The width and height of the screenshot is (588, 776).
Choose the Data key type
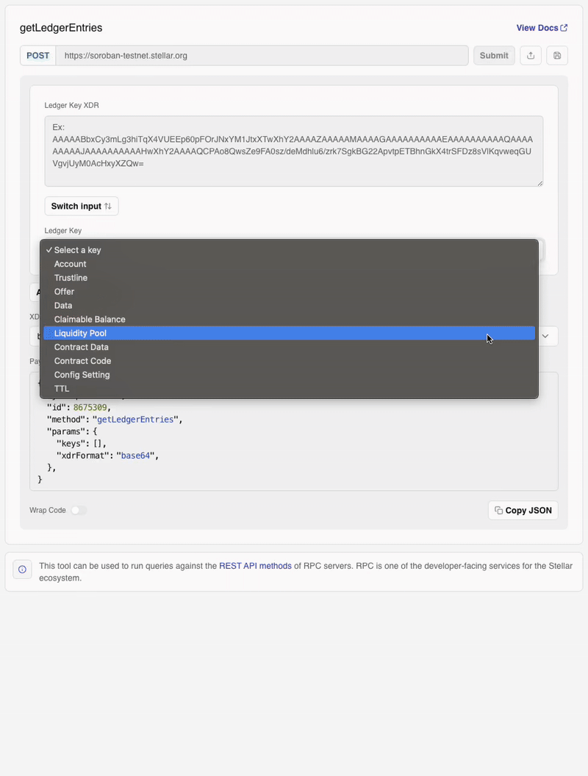point(63,306)
